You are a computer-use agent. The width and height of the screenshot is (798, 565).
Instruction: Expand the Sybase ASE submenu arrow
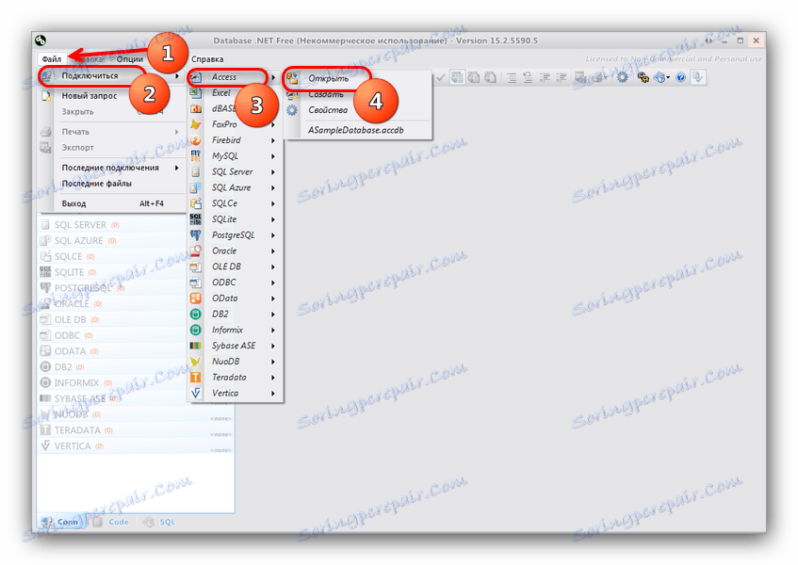pyautogui.click(x=273, y=346)
